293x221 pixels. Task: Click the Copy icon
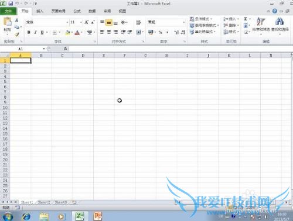(x=17, y=27)
